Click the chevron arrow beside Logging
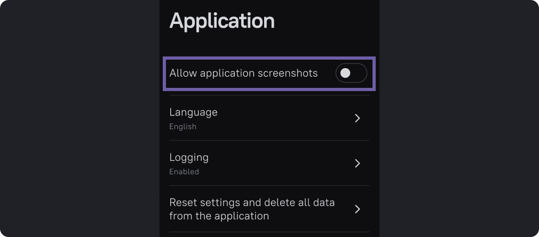The height and width of the screenshot is (237, 539). click(358, 164)
